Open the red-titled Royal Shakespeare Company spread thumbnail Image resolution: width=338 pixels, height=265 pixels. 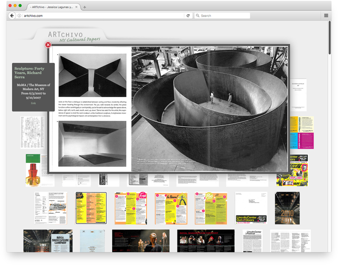click(206, 241)
